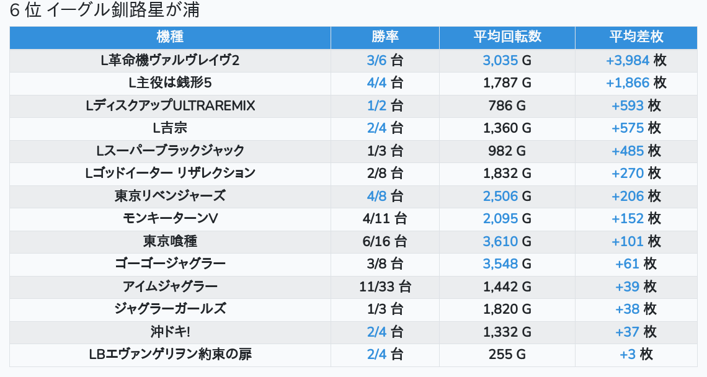Viewport: 707px width, 377px height.
Task: Click the ジャグラーガールズ row name
Action: coord(170,309)
